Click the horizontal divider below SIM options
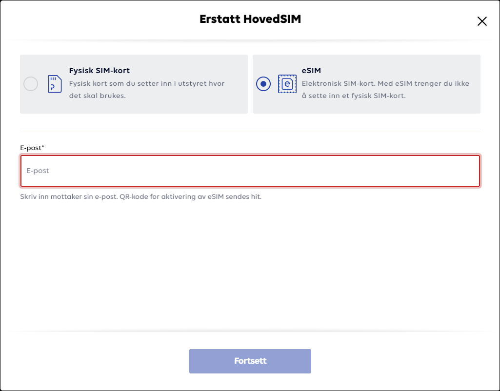500x391 pixels. [250, 129]
